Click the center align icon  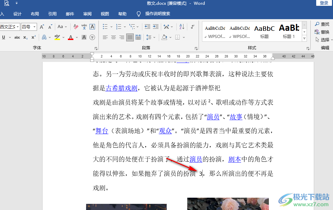point(114,37)
